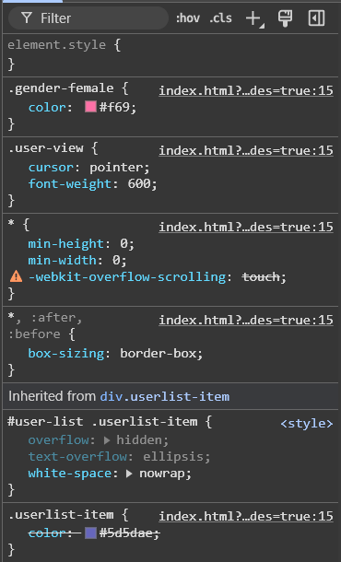Expand the white-space nowrap shorthand triangle

129,474
